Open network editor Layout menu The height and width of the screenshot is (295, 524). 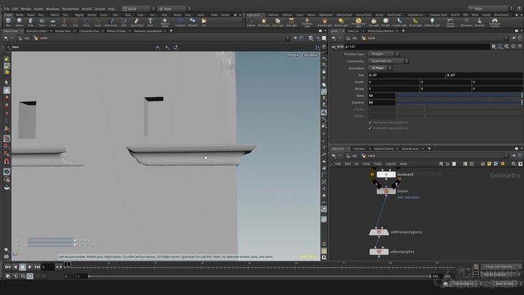coord(390,164)
